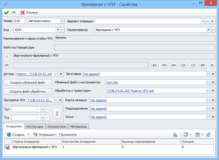
Task: Toggle the РИ button
Action: pyautogui.click(x=164, y=65)
